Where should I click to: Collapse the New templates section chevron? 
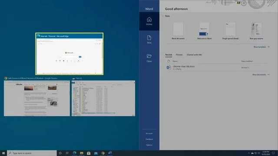coord(163,16)
